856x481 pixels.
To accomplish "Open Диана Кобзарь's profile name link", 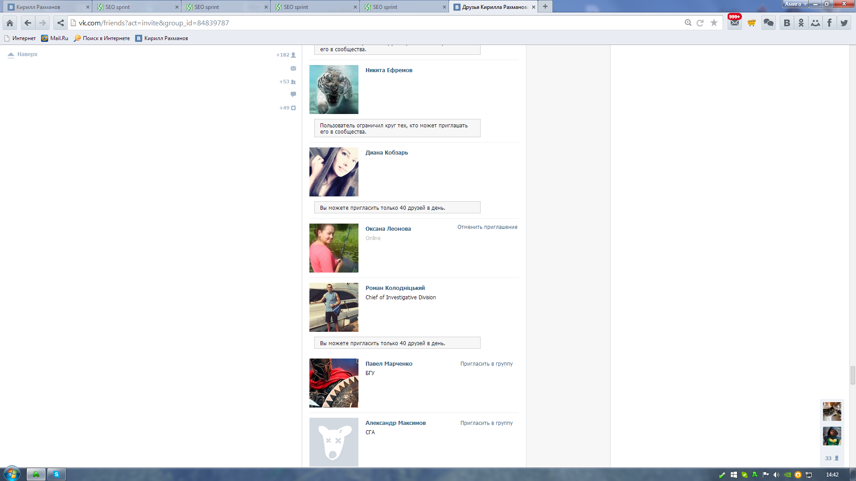I will point(387,153).
